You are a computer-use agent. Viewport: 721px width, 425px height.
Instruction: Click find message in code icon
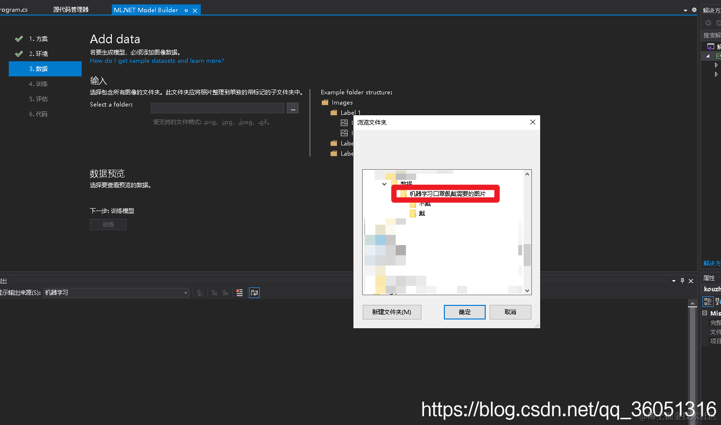[200, 293]
